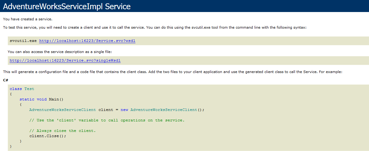Click the 'static void Main()' code line

click(41, 99)
